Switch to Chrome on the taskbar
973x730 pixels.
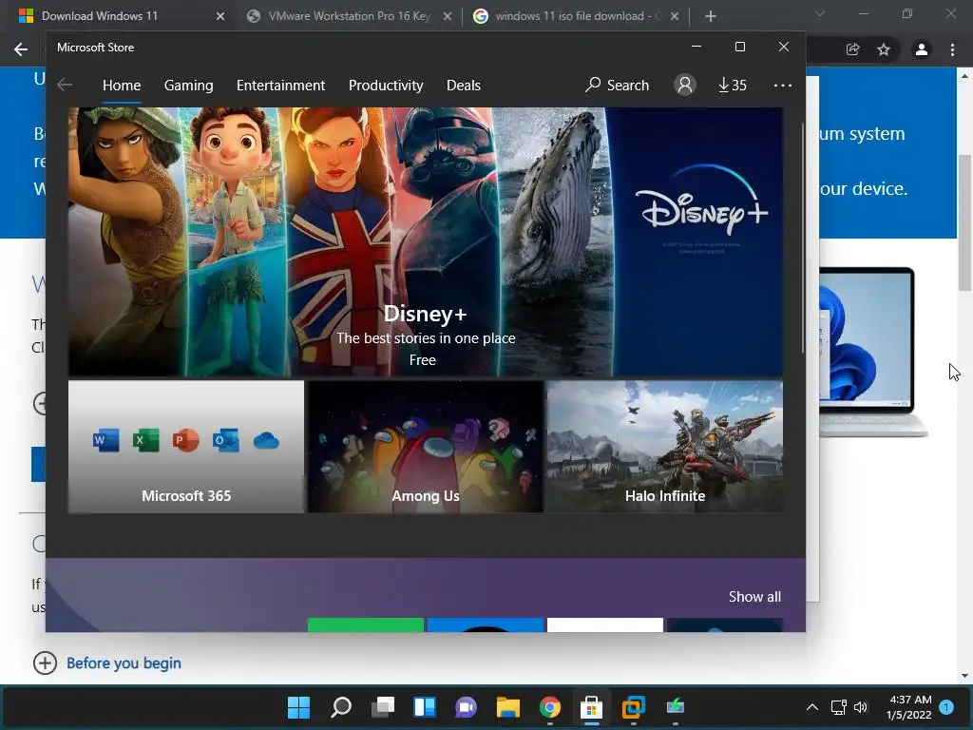click(550, 707)
